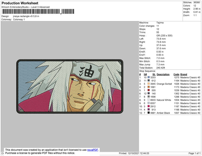Select the Max Jump value 7.3 mm
The image size is (202, 156).
point(160,65)
